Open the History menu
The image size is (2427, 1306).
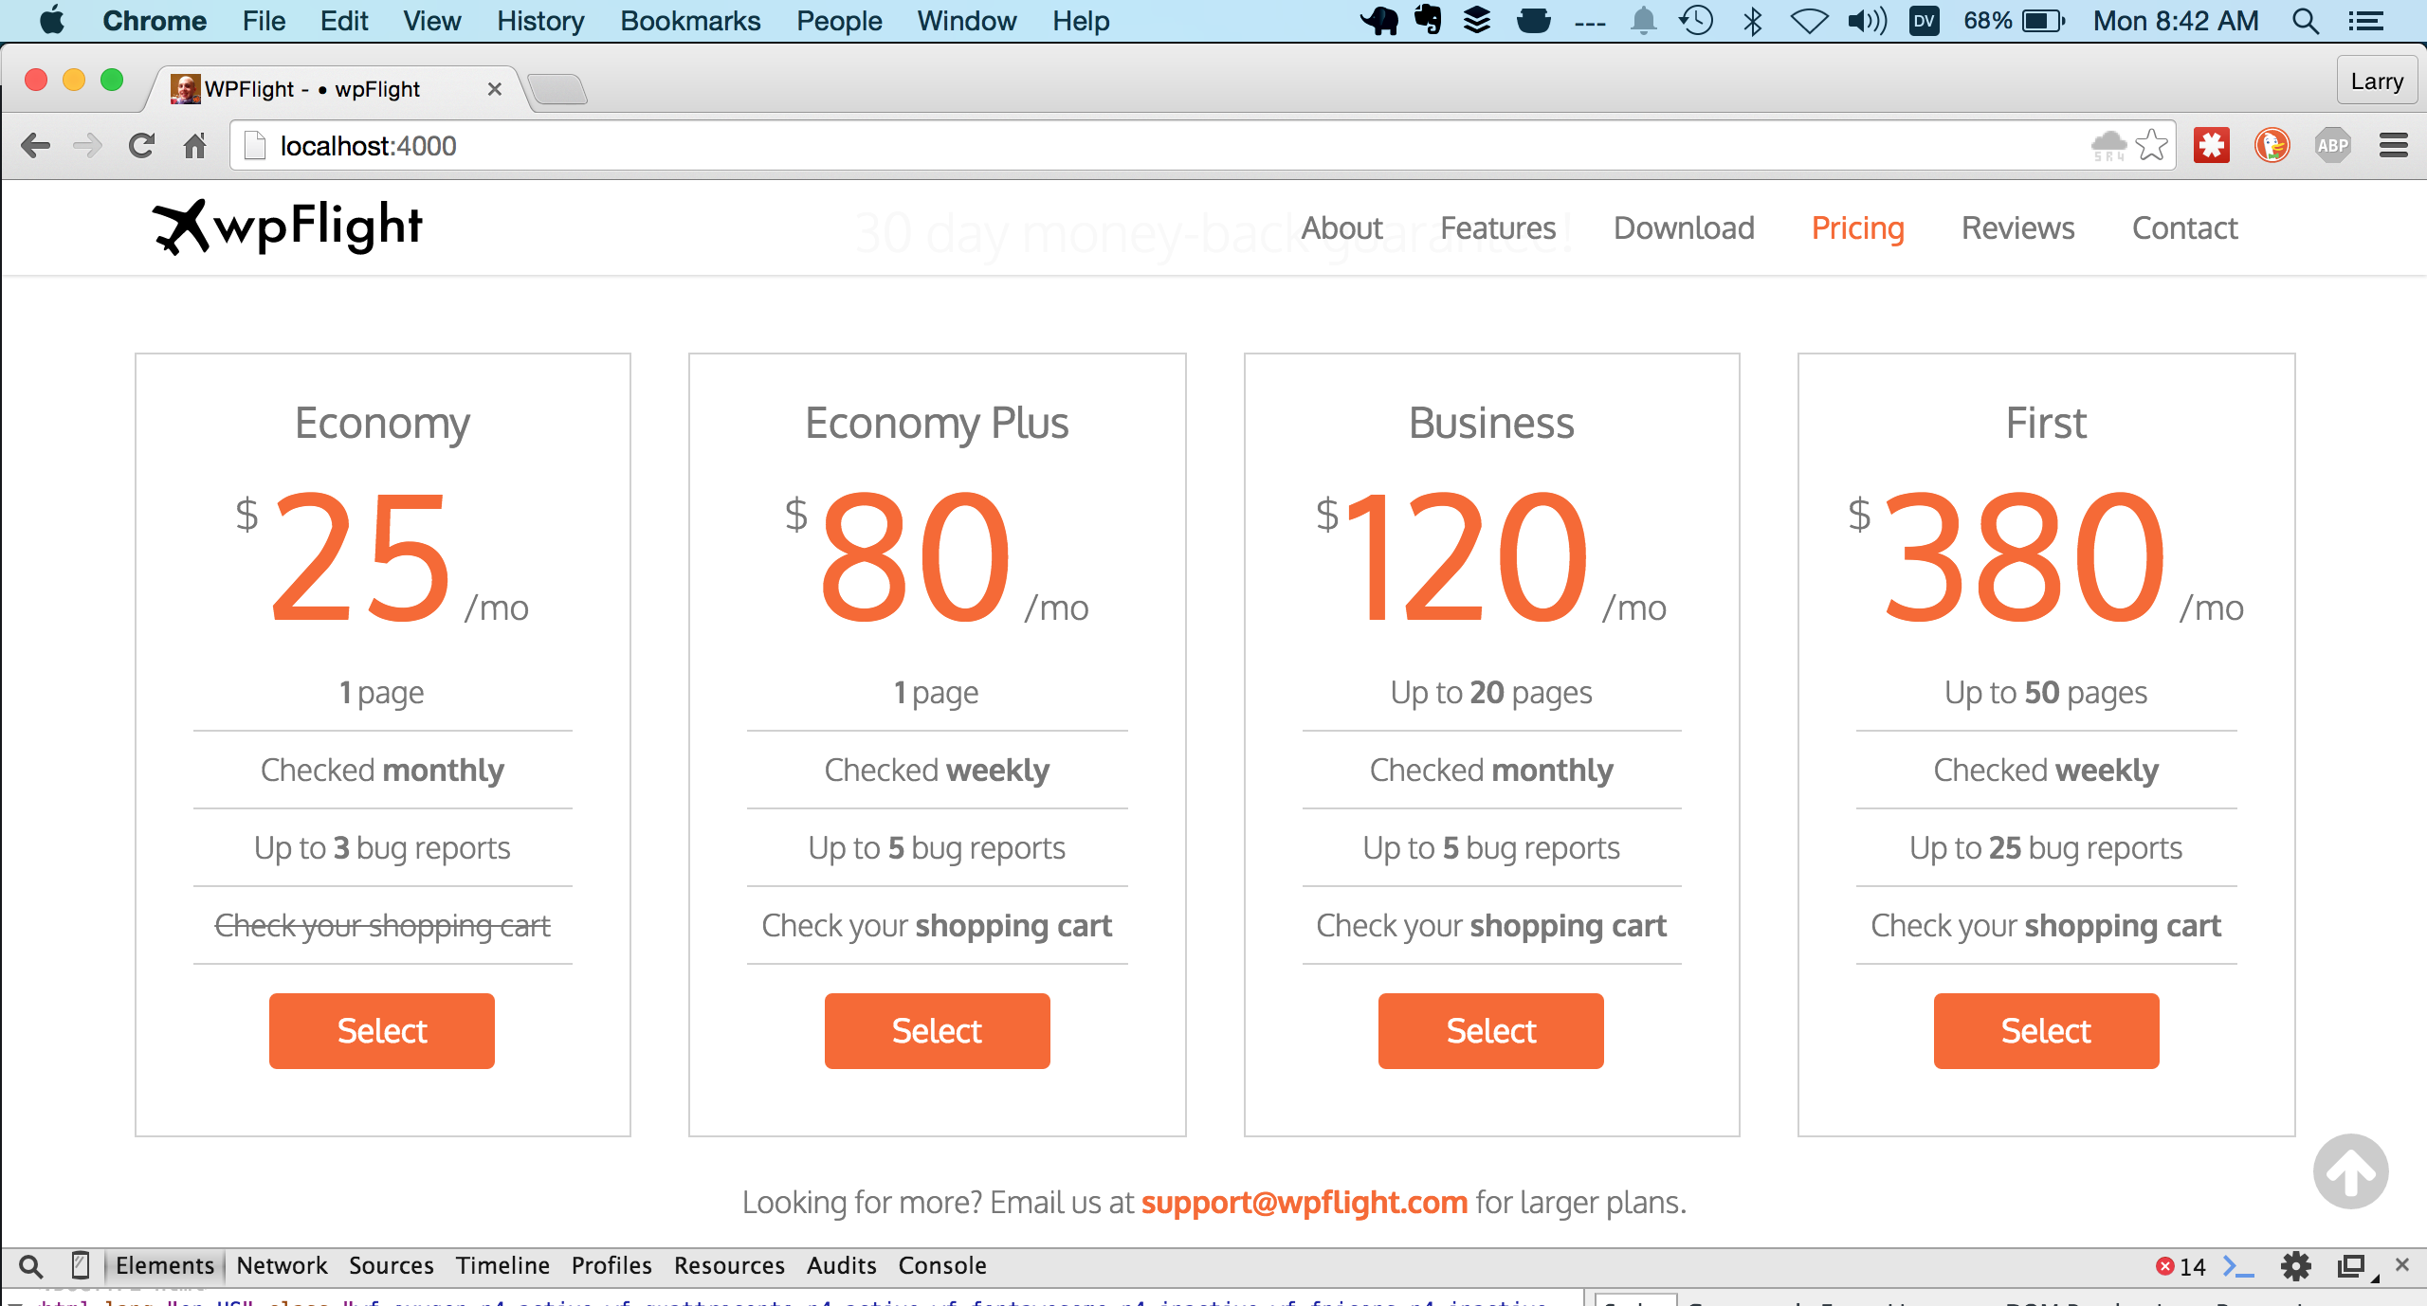tap(538, 20)
